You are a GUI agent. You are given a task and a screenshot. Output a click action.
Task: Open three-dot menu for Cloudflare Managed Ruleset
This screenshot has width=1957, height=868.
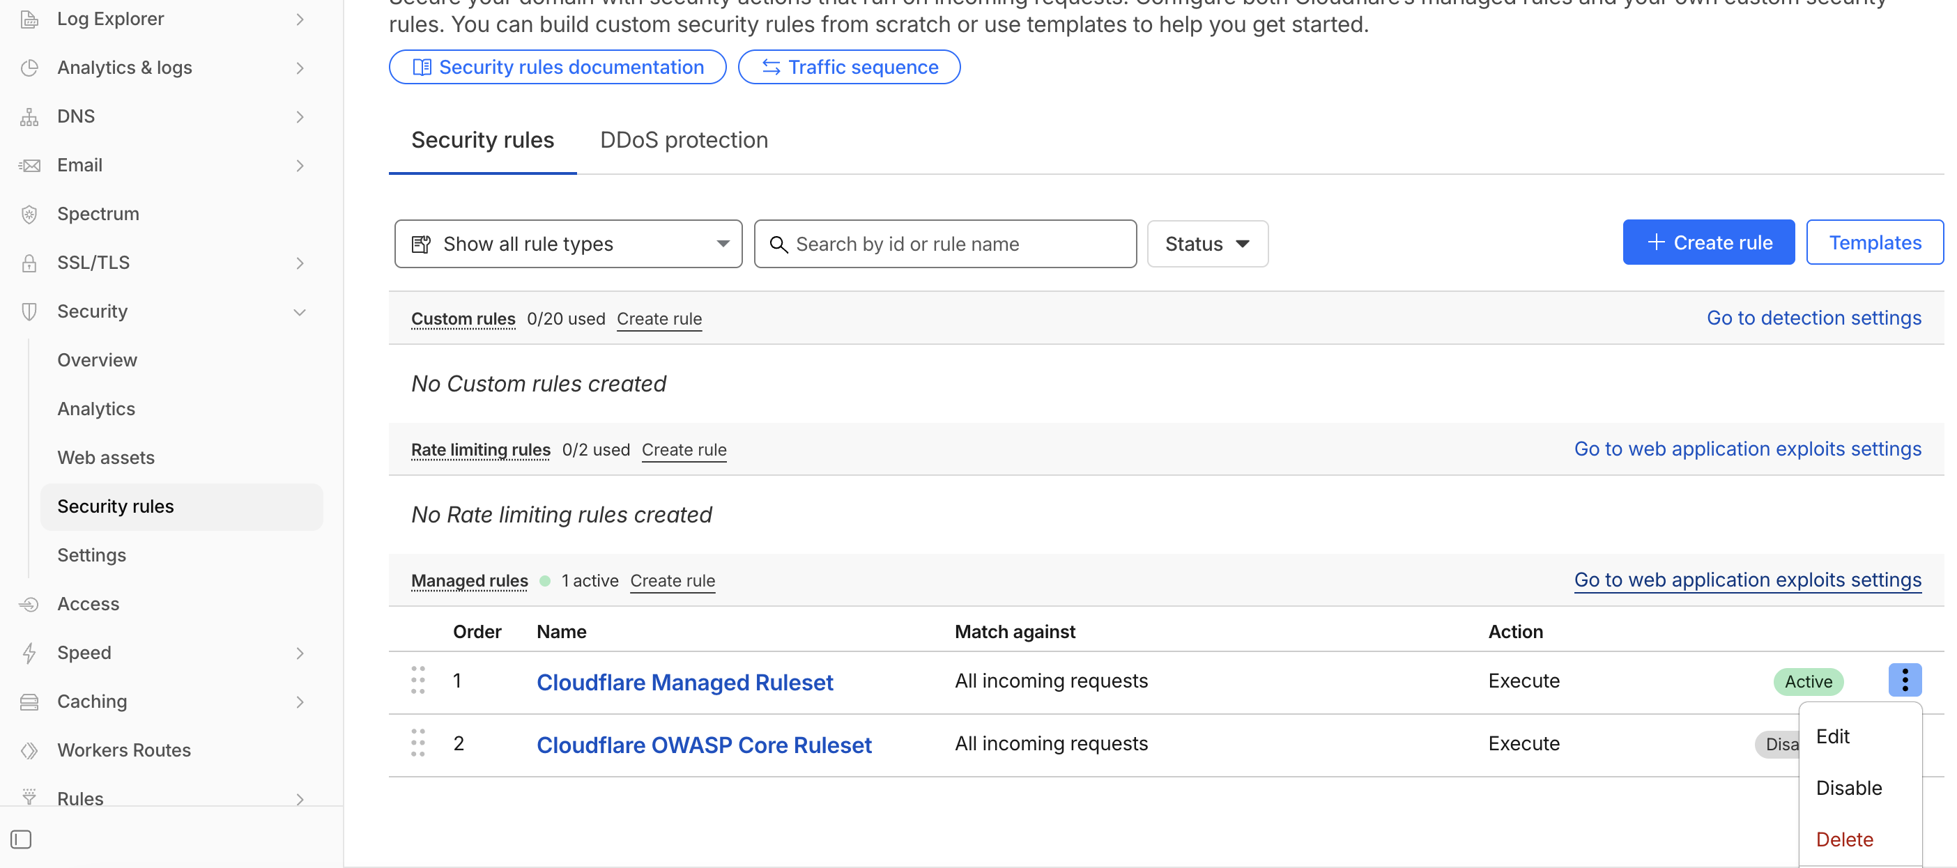pyautogui.click(x=1904, y=681)
